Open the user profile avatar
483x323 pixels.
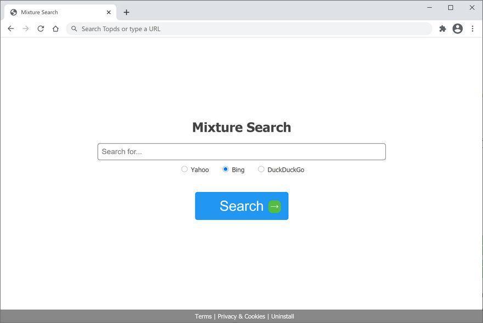click(457, 29)
